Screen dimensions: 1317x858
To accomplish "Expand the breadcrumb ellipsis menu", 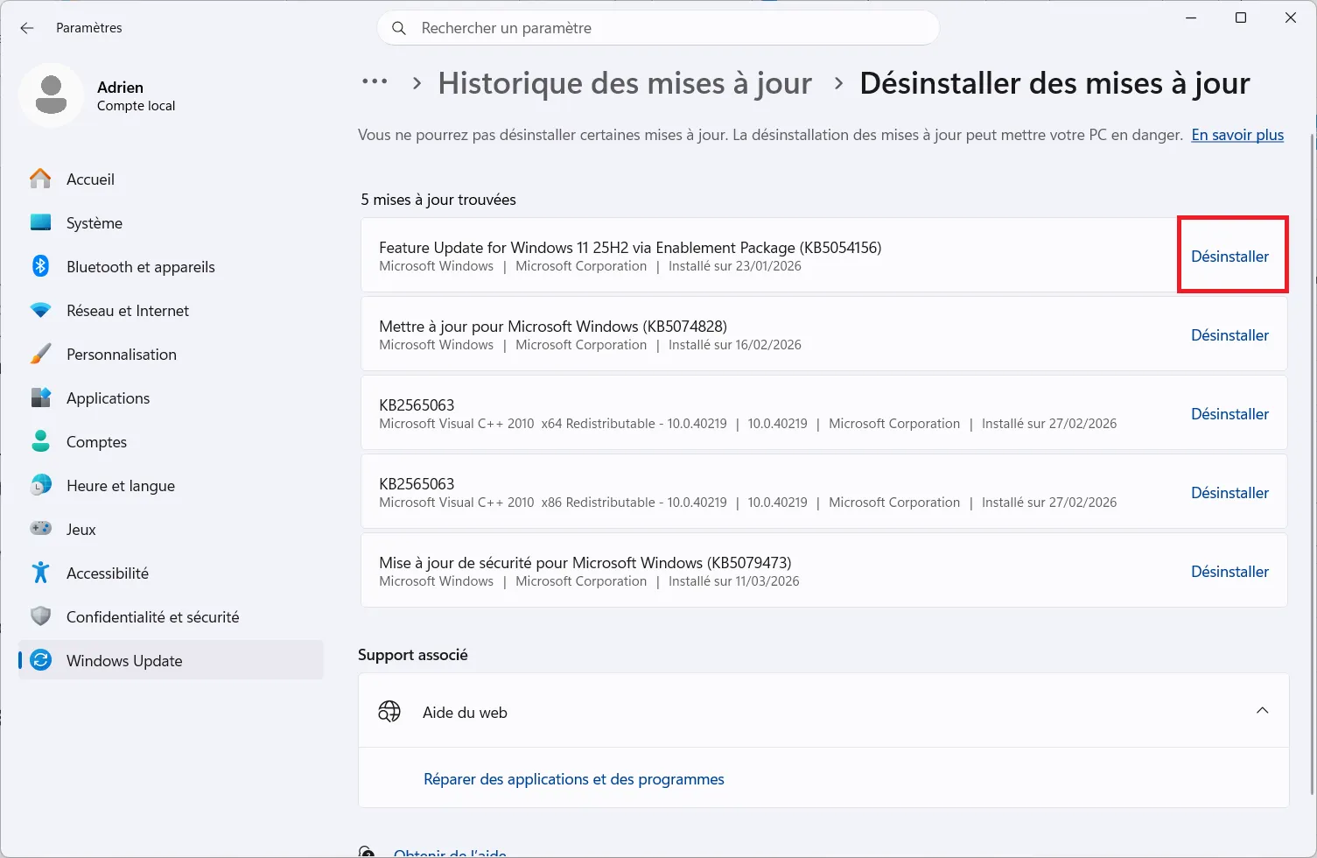I will [x=375, y=81].
